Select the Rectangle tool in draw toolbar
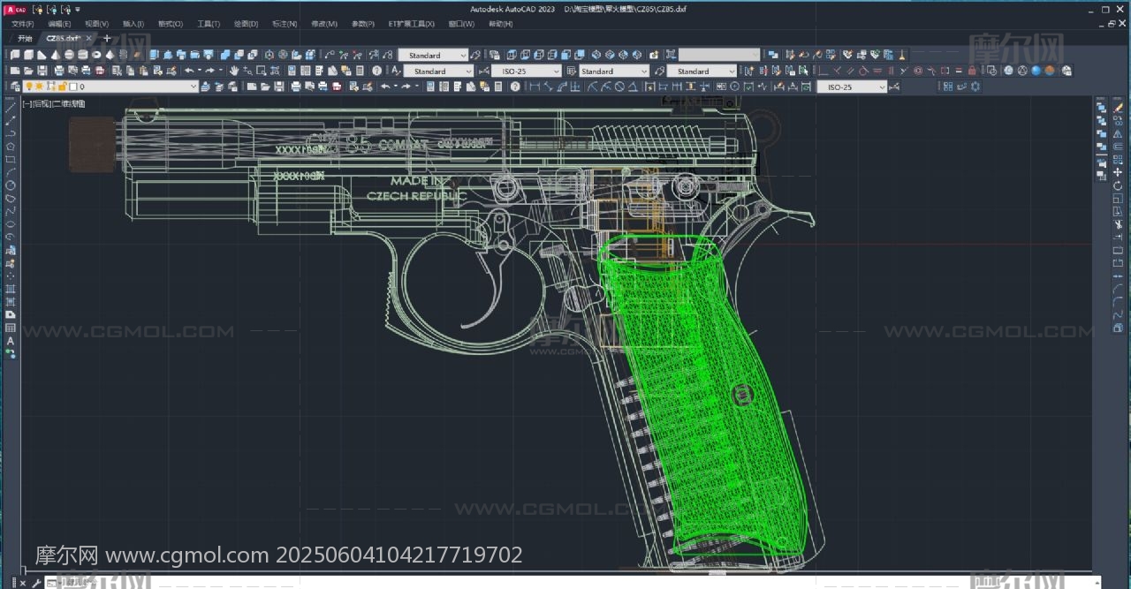This screenshot has height=589, width=1131. [x=11, y=159]
